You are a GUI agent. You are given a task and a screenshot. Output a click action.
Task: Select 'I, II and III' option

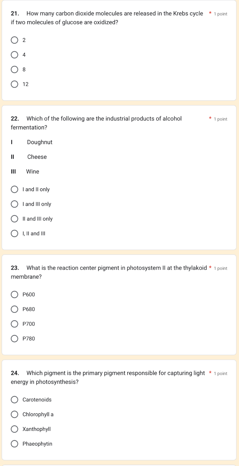pyautogui.click(x=14, y=234)
